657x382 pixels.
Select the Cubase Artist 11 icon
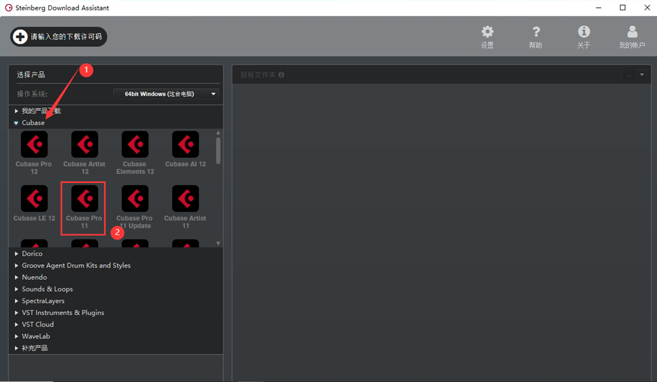coord(186,199)
